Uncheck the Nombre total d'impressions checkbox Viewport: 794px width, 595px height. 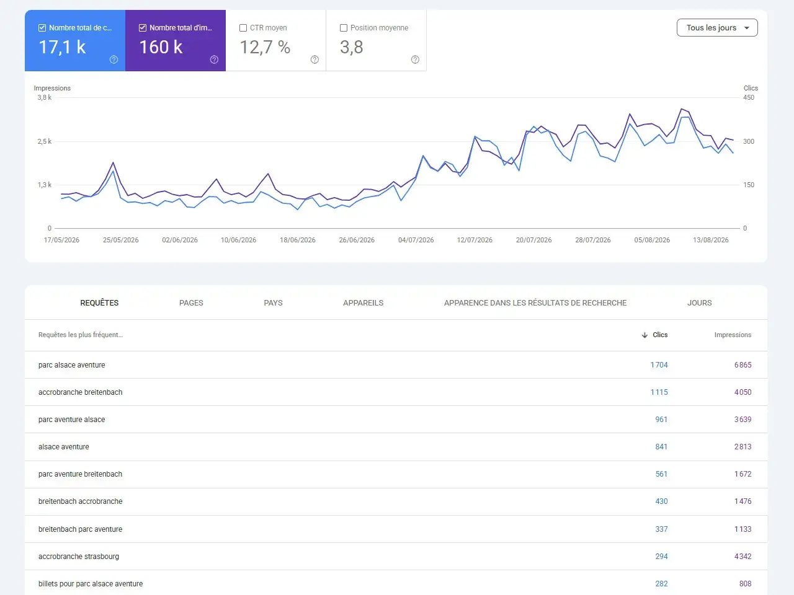[143, 28]
